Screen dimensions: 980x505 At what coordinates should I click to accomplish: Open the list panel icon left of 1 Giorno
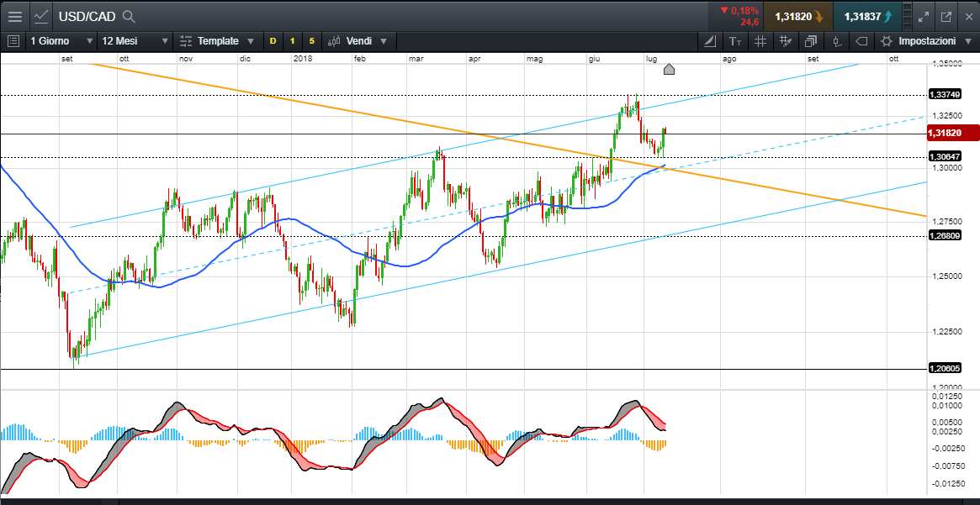click(x=13, y=41)
